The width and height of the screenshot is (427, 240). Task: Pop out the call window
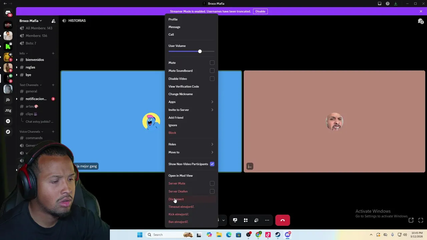(x=411, y=220)
